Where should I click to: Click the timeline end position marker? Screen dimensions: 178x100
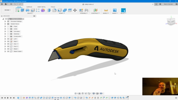tap(128, 97)
